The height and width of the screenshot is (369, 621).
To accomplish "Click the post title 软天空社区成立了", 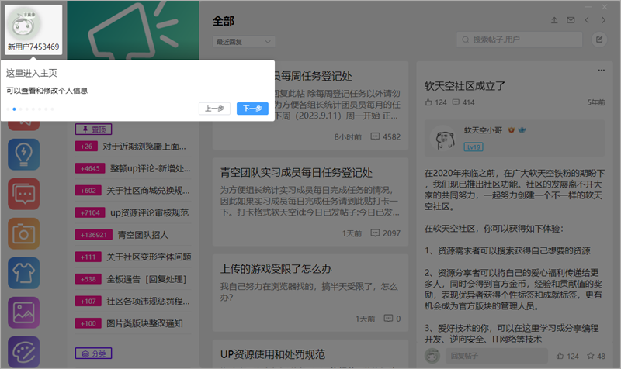I will 464,86.
